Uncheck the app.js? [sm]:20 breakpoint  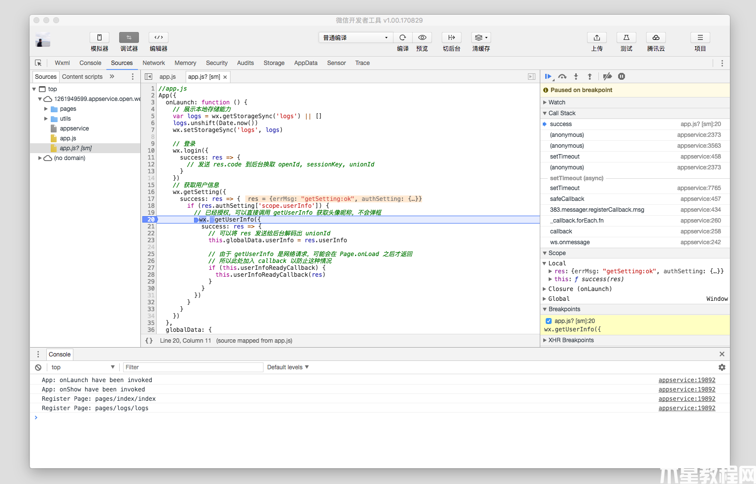click(x=549, y=321)
